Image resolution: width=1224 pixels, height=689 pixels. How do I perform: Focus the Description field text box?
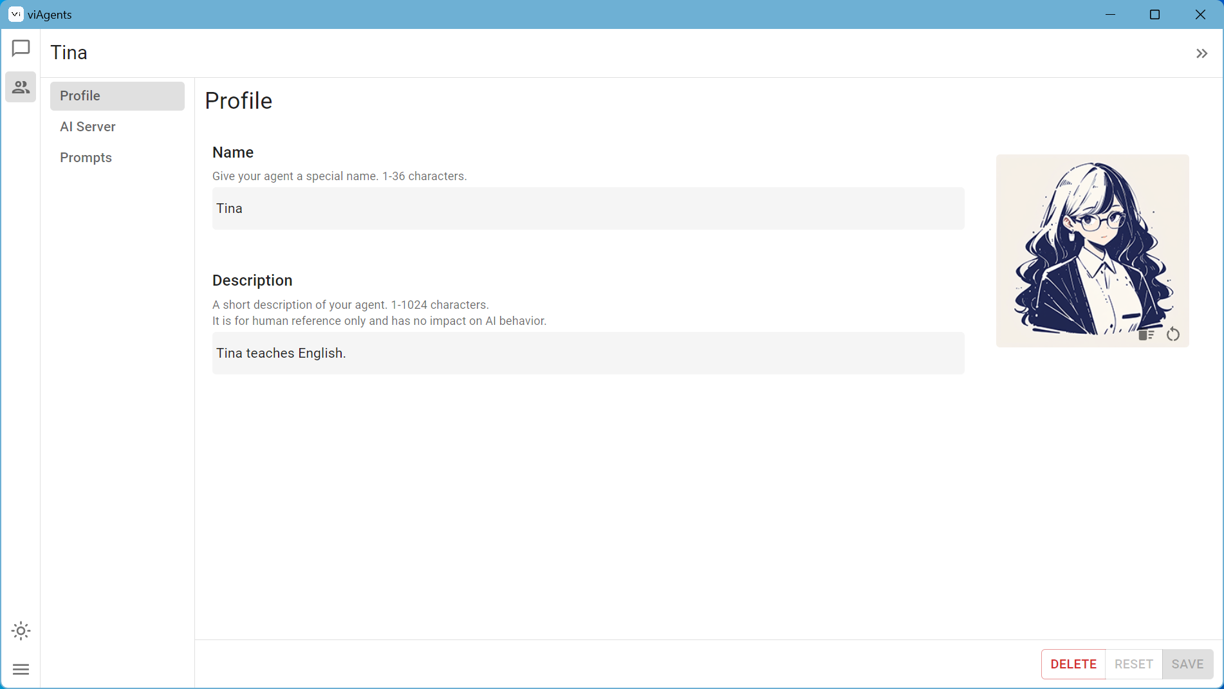click(588, 353)
